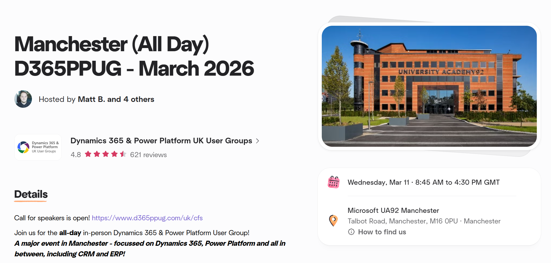Click the pink calendar icon
The image size is (551, 263).
tap(333, 182)
